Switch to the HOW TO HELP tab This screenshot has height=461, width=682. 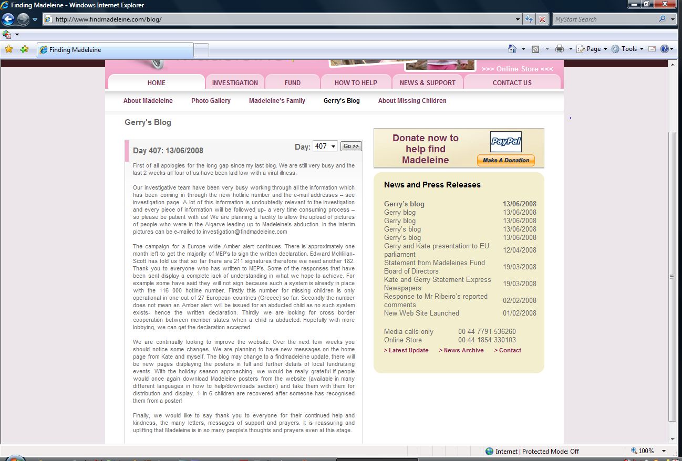point(356,82)
